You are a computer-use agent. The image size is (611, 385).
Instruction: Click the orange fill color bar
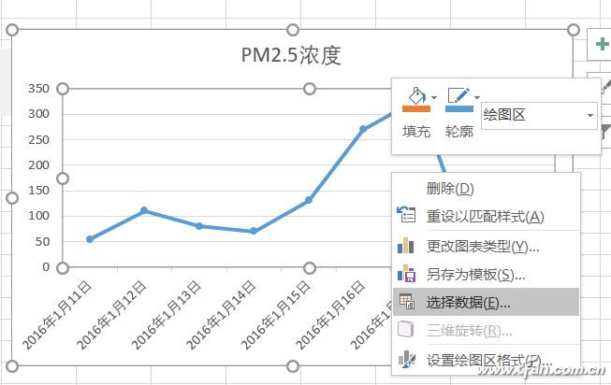pos(415,109)
